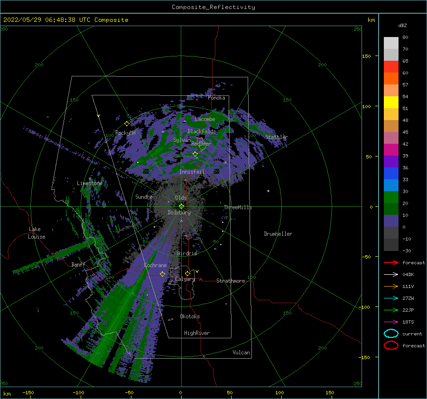Click the Blackfalds city label
The image size is (427, 399).
click(x=202, y=131)
